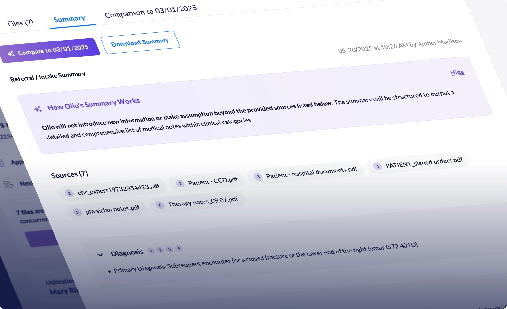Click the Sources (7) heading
The height and width of the screenshot is (309, 507).
70,174
